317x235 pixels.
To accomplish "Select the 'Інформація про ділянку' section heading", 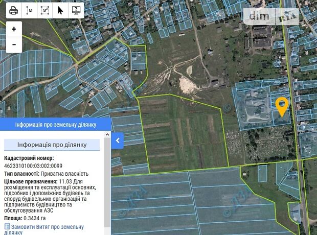I will [x=52, y=145].
